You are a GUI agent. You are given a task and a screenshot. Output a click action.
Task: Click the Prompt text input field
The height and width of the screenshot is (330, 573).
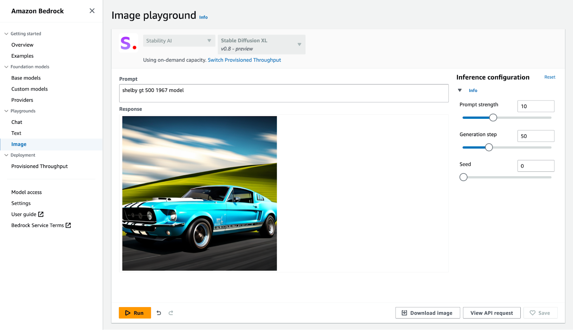click(x=284, y=93)
